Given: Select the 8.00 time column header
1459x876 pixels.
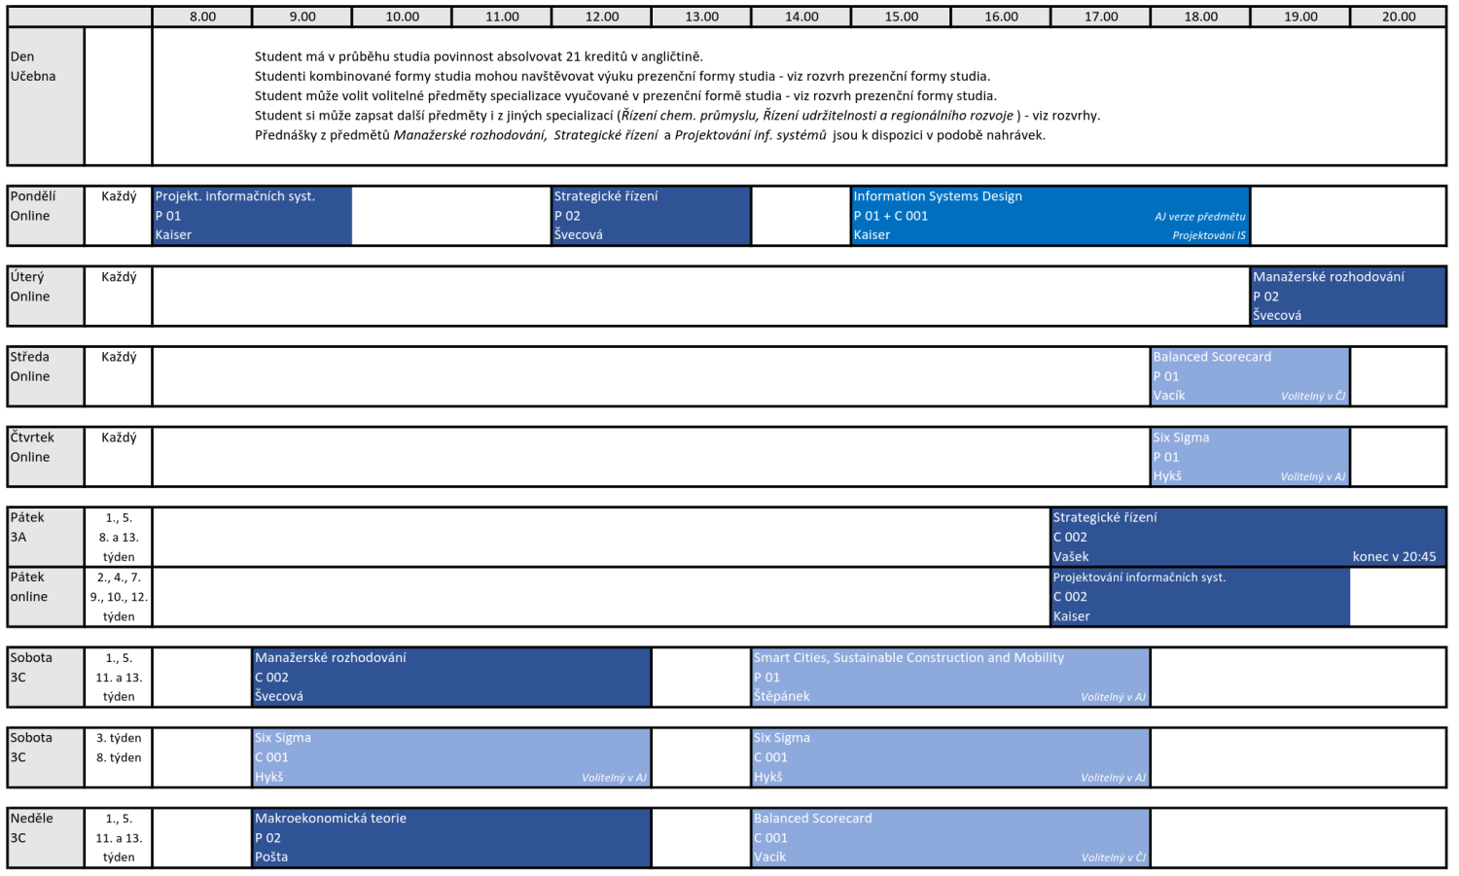Looking at the screenshot, I should point(202,17).
